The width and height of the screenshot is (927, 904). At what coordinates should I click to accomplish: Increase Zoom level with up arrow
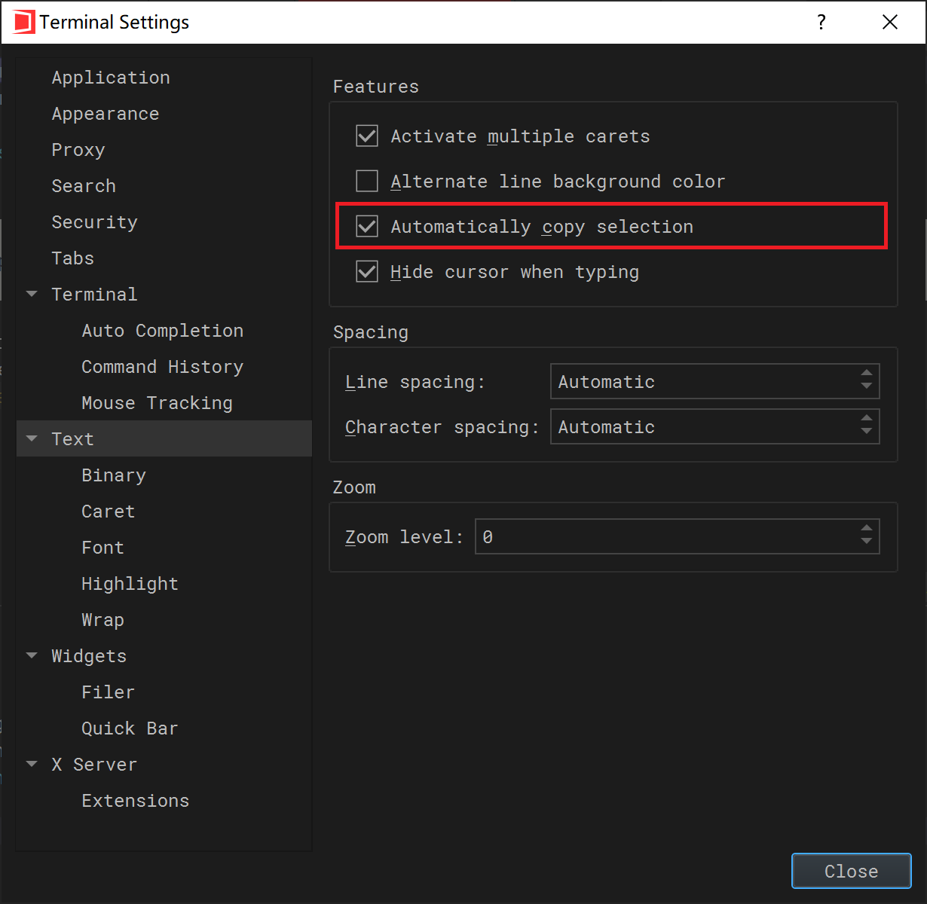point(867,529)
